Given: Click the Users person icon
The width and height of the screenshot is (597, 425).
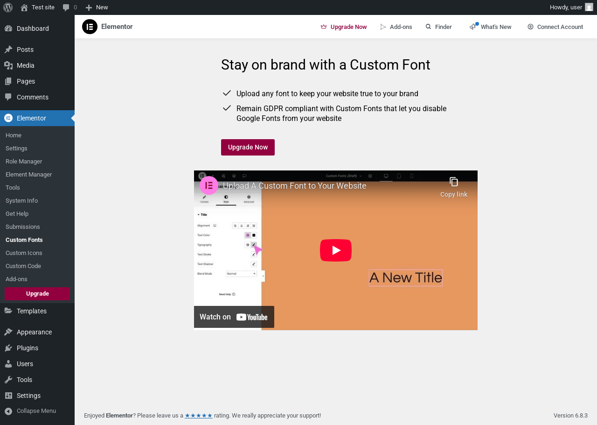Looking at the screenshot, I should (8, 364).
